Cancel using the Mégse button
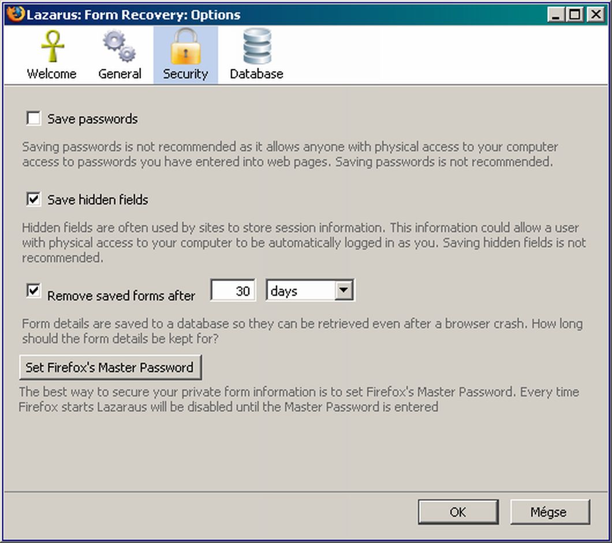Viewport: 612px width, 543px height. click(x=549, y=512)
